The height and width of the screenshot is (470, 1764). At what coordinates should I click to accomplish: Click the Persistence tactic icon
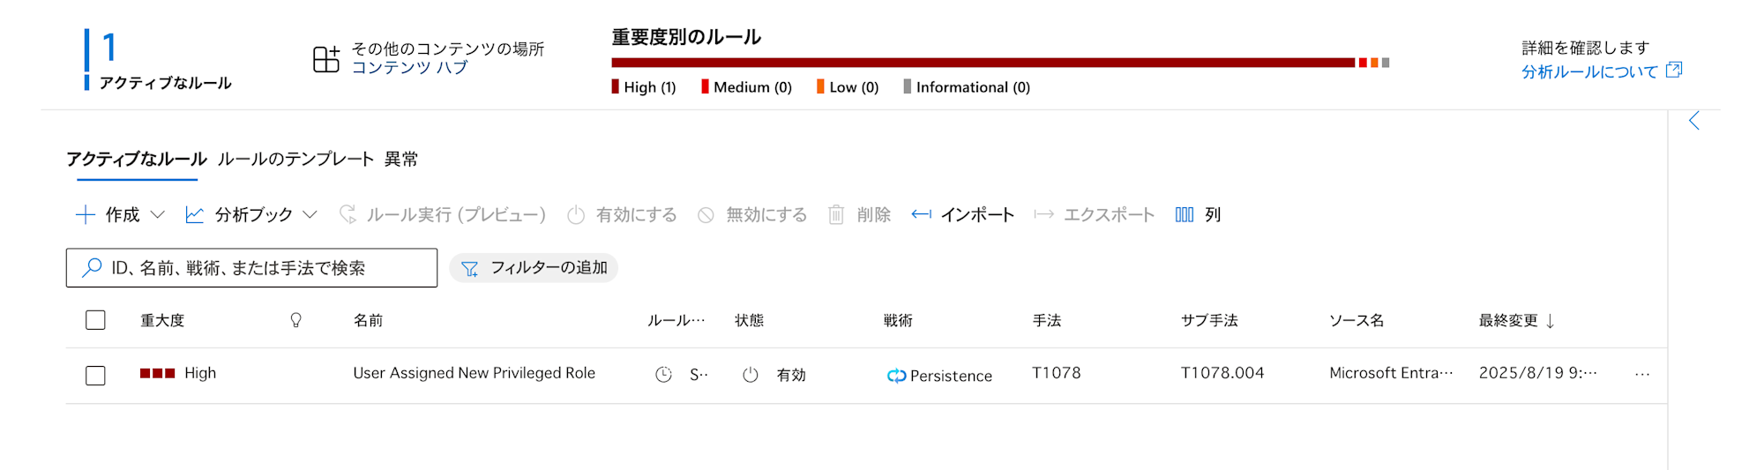pos(896,376)
